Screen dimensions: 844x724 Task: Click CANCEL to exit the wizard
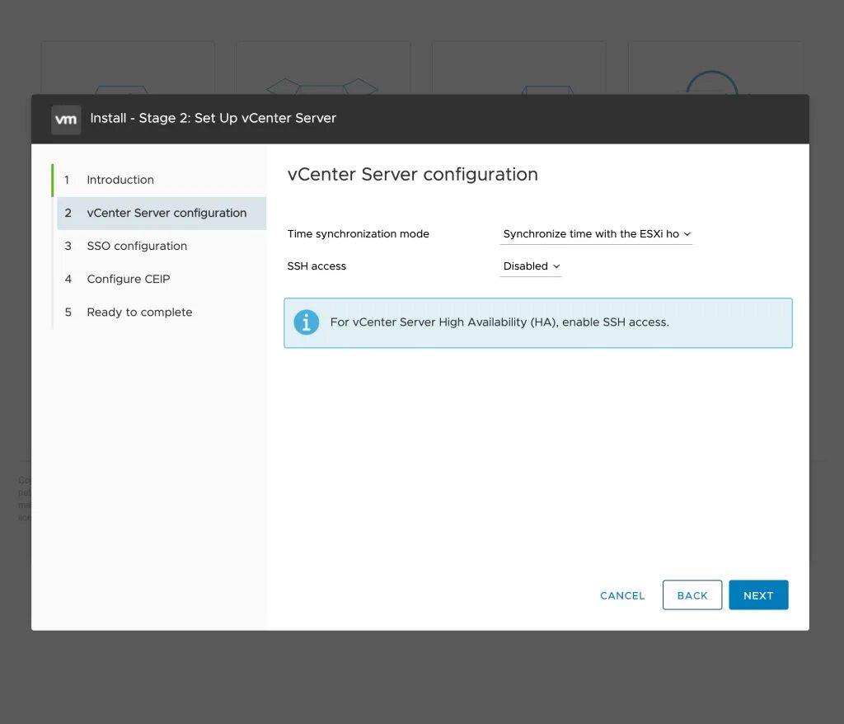621,595
